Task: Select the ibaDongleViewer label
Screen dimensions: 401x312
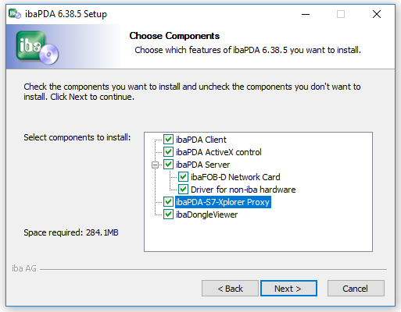Action: click(206, 214)
